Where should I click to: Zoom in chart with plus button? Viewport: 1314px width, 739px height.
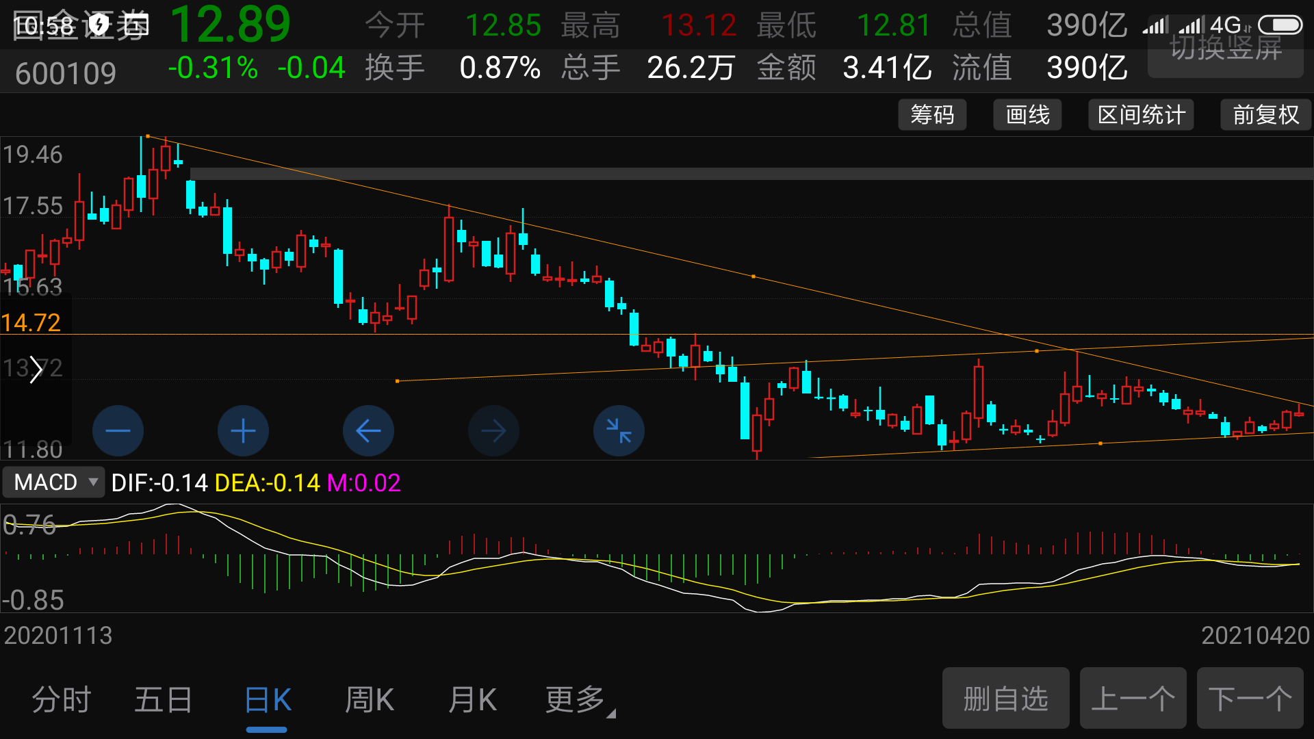click(243, 430)
